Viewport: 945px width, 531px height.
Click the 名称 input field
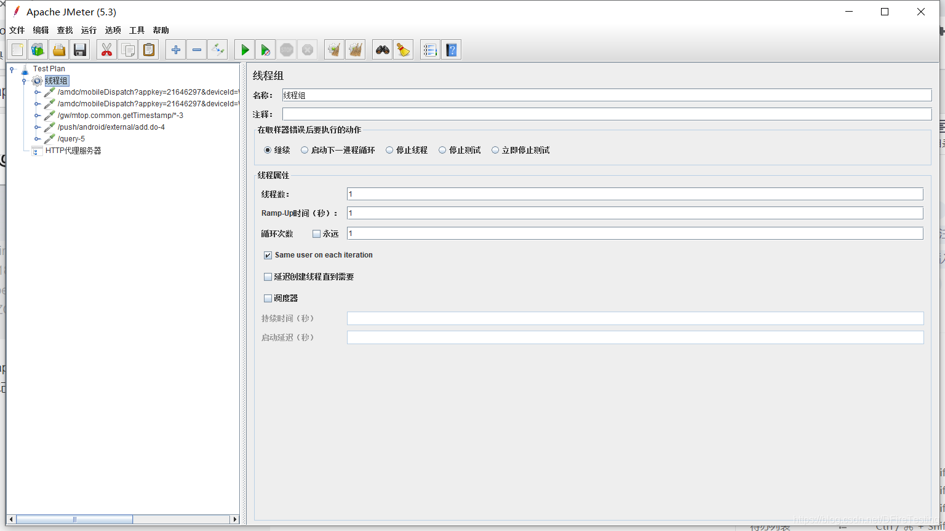click(x=607, y=95)
